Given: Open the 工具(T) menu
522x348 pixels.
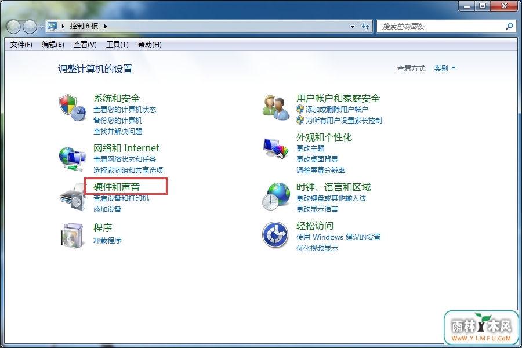Looking at the screenshot, I should click(117, 45).
